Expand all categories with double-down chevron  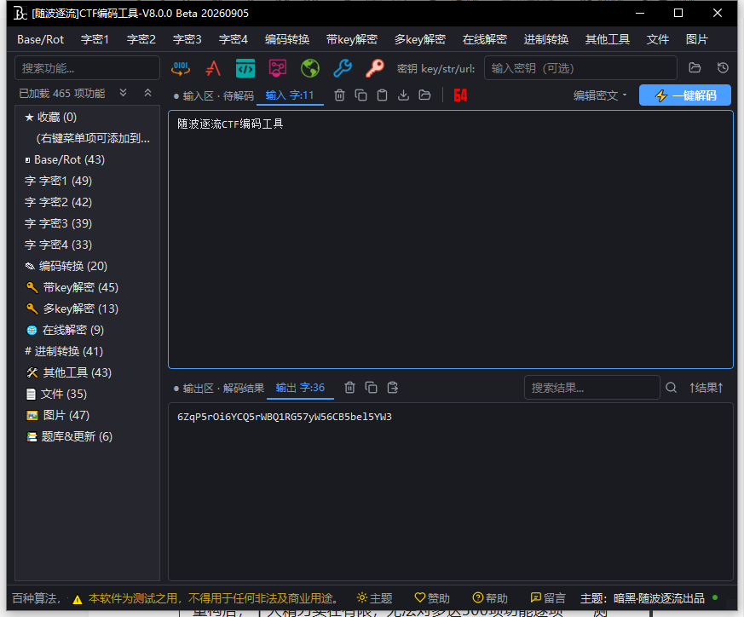(124, 93)
